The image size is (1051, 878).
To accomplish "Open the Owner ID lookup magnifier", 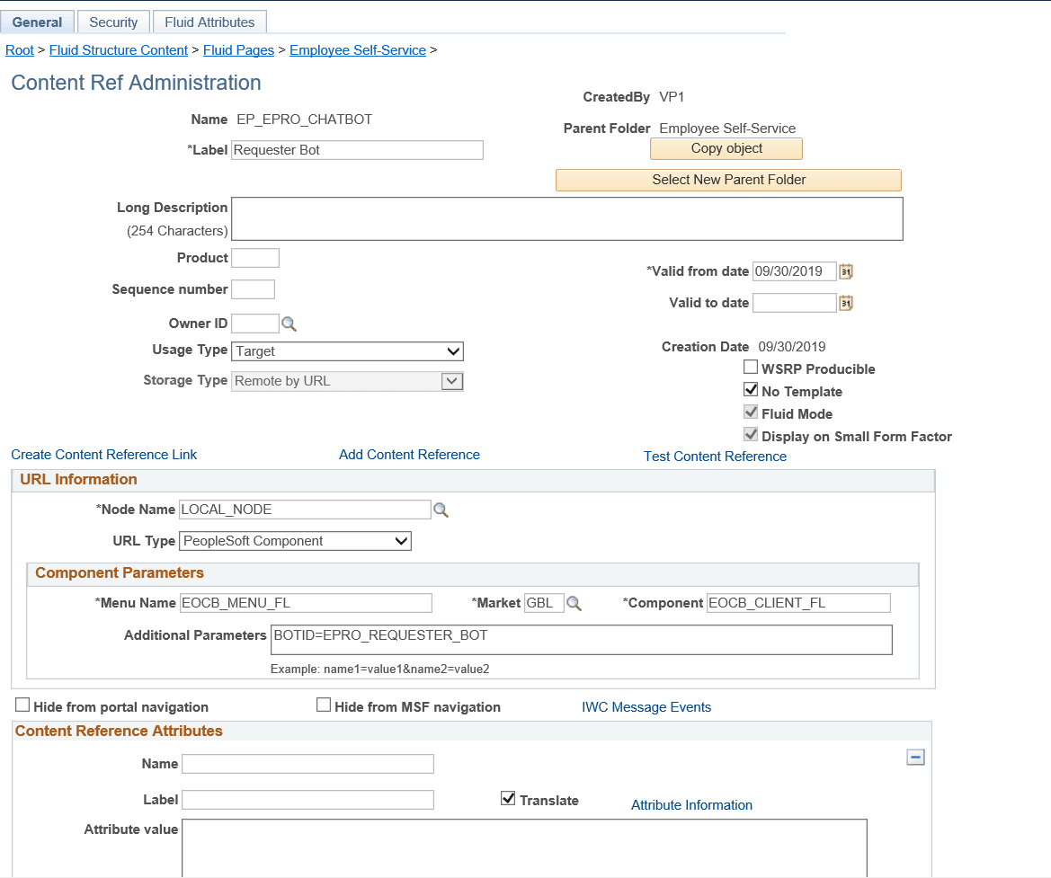I will 289,323.
